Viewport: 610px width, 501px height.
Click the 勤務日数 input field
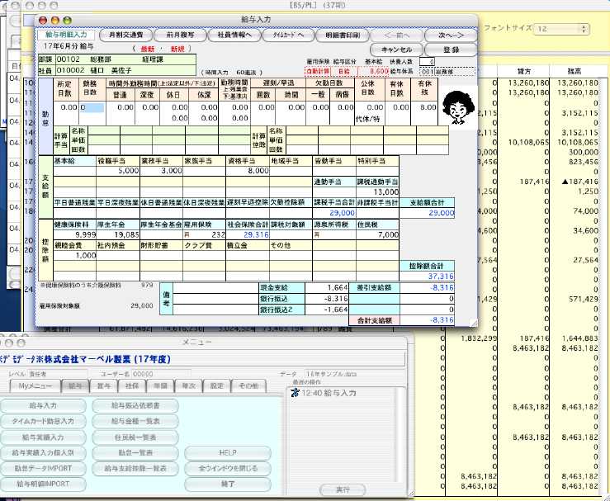pyautogui.click(x=92, y=107)
